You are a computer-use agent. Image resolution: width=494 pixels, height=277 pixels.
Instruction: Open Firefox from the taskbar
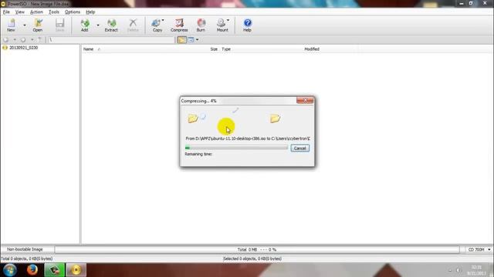pyautogui.click(x=32, y=270)
